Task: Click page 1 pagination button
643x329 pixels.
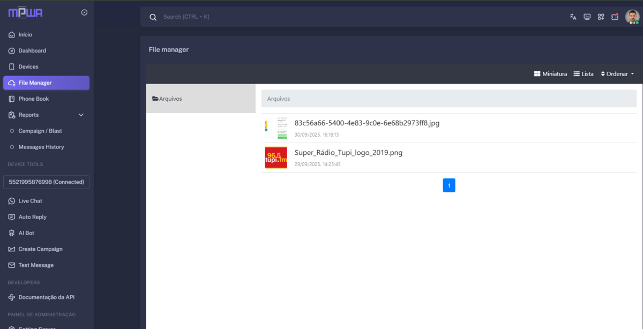Action: [x=449, y=185]
